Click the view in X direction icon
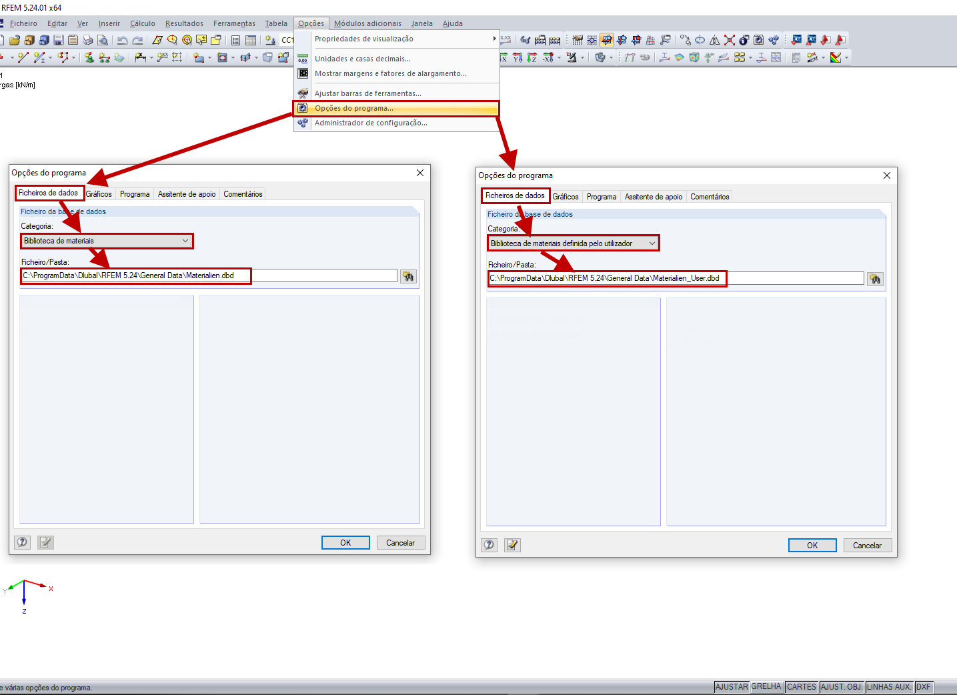This screenshot has width=957, height=695. [x=504, y=57]
